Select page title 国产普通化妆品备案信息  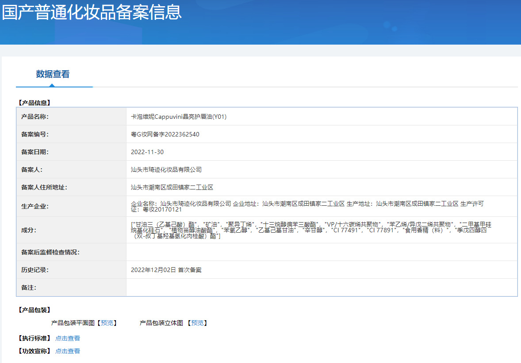92,12
